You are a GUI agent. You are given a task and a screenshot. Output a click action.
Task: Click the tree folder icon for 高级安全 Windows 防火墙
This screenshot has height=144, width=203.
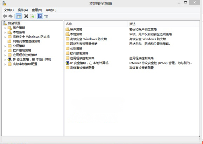pyautogui.click(x=10, y=37)
